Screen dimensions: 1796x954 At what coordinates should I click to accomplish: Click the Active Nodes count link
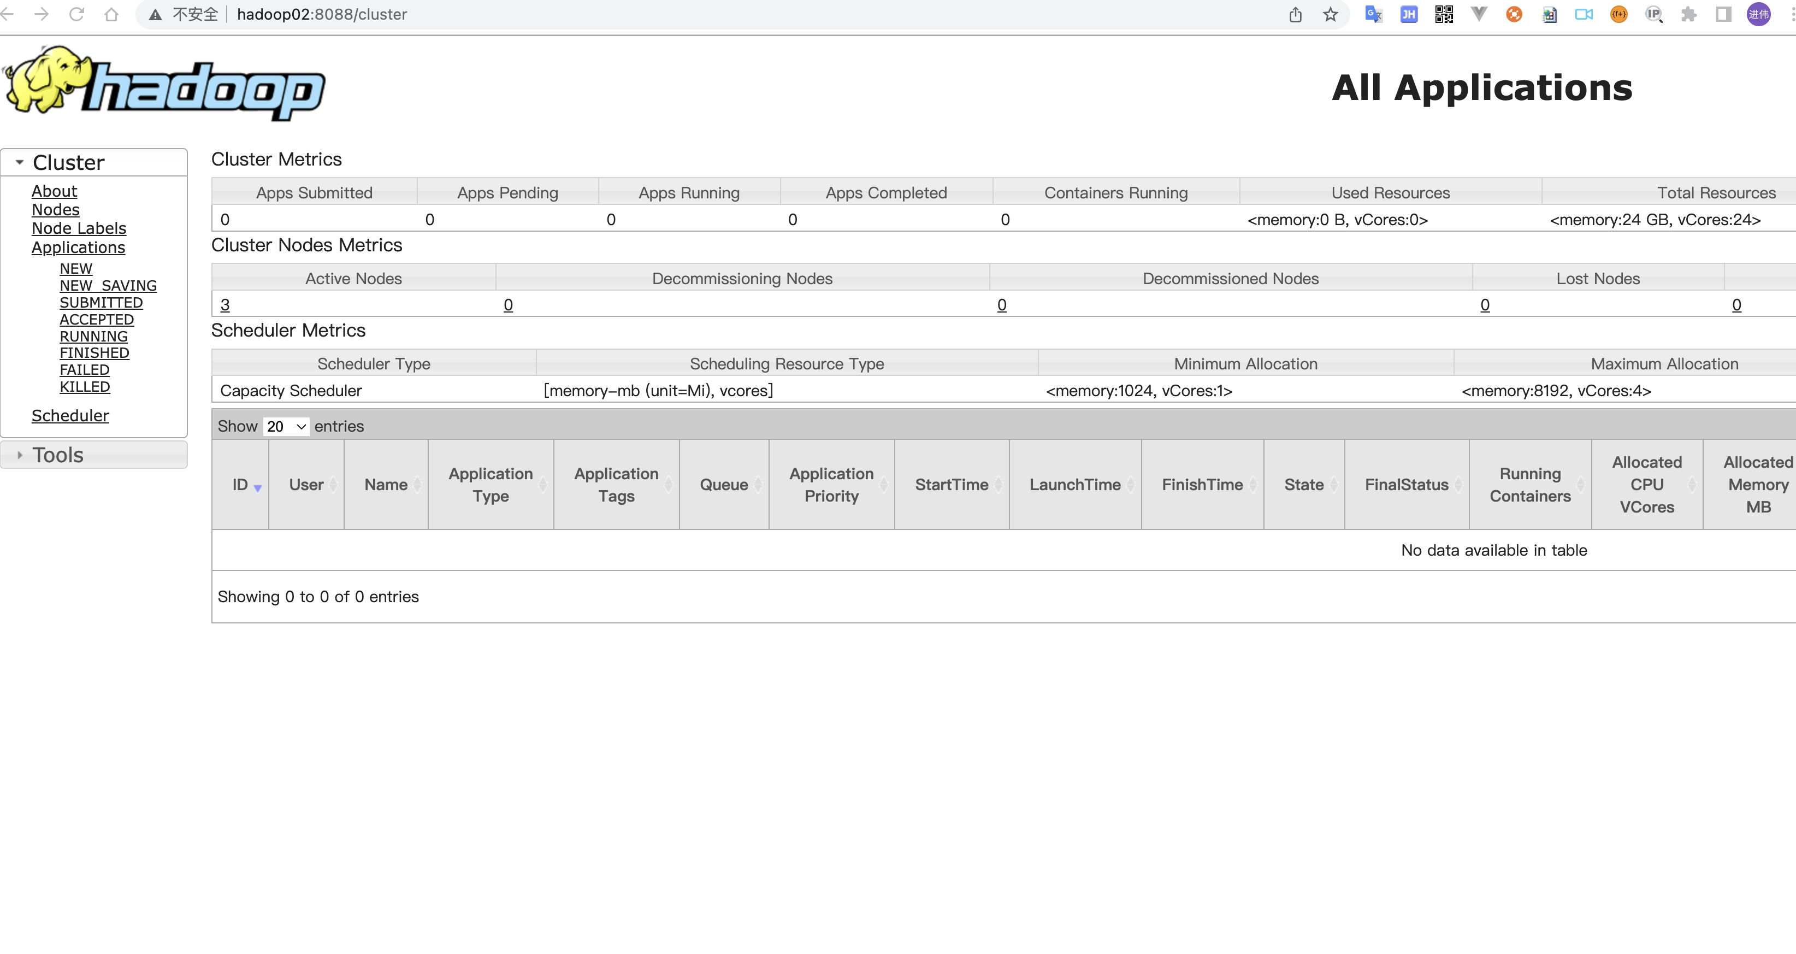pos(225,305)
